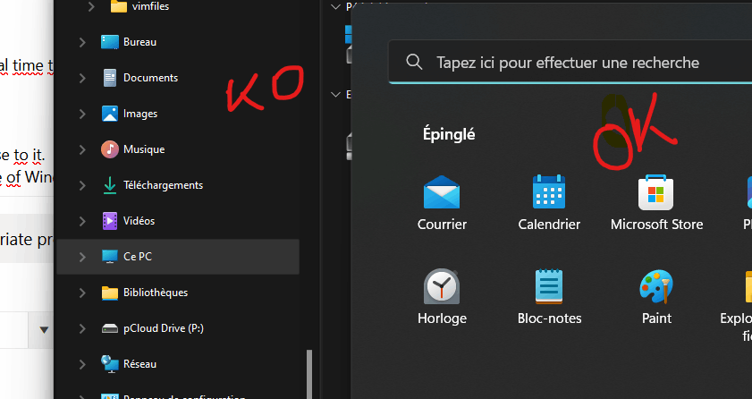Select the Musique entry label
The height and width of the screenshot is (399, 752).
click(x=144, y=149)
